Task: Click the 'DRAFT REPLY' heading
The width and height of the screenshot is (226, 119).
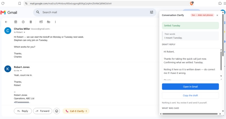Action: 169,44
